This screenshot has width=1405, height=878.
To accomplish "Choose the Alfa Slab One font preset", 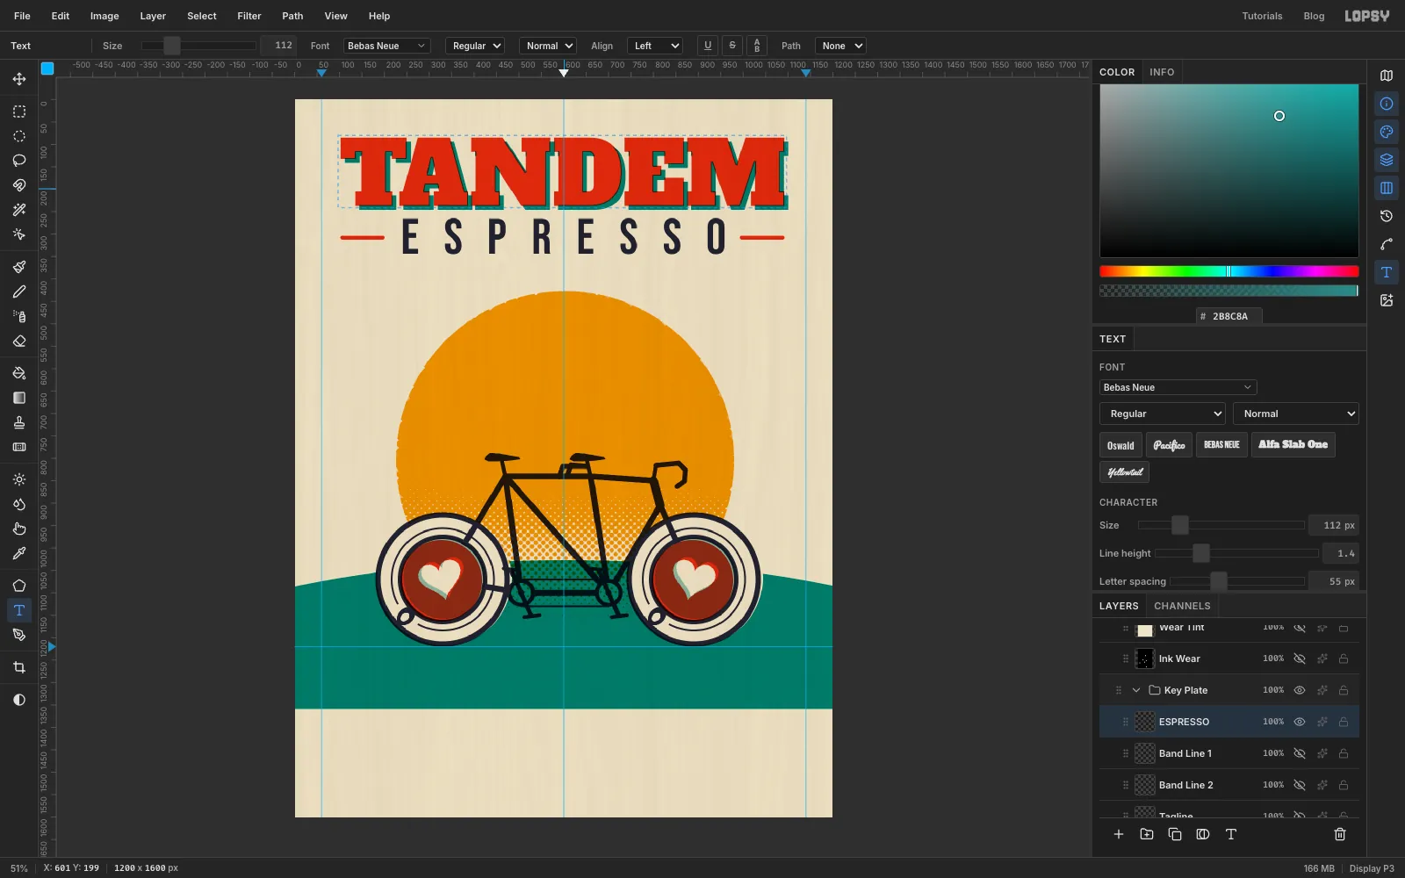I will point(1293,444).
